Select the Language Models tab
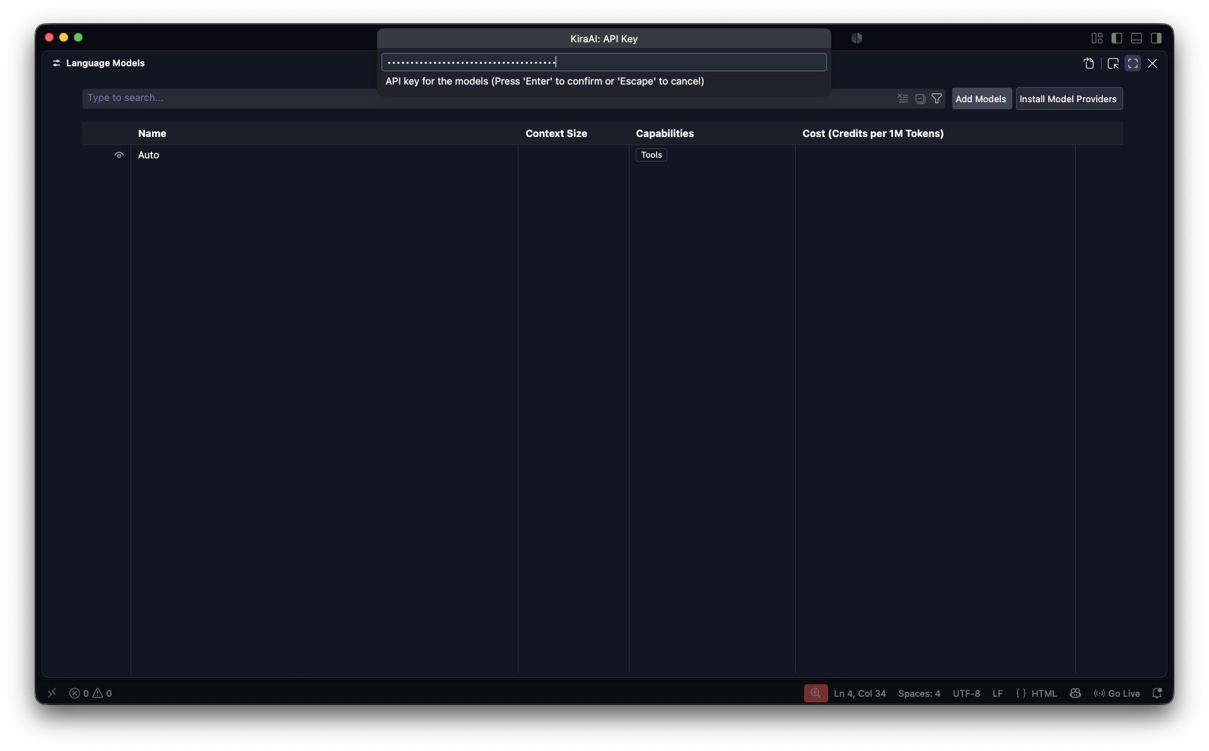The height and width of the screenshot is (751, 1209). click(99, 63)
